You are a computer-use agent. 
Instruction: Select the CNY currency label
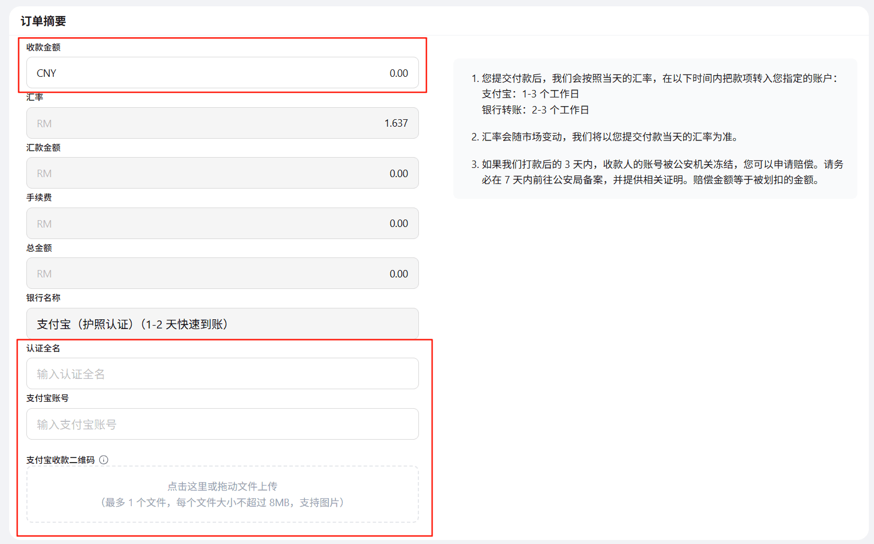point(46,73)
